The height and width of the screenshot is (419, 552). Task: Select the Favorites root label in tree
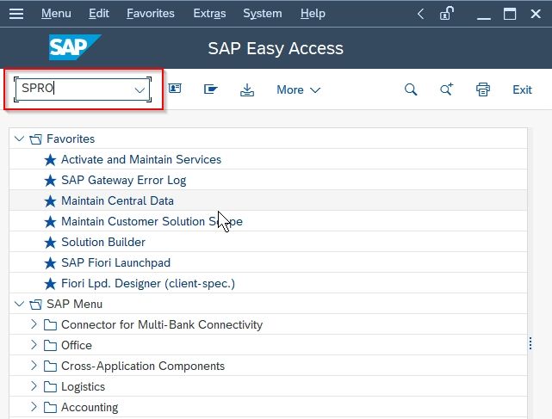click(x=71, y=139)
